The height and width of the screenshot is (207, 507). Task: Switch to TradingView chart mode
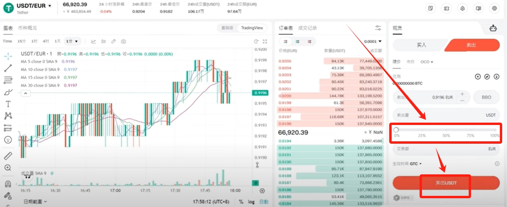point(252,28)
